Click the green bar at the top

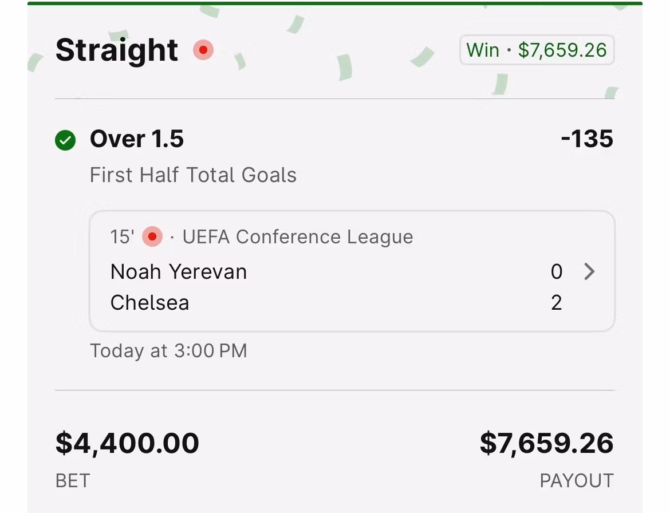click(335, 3)
